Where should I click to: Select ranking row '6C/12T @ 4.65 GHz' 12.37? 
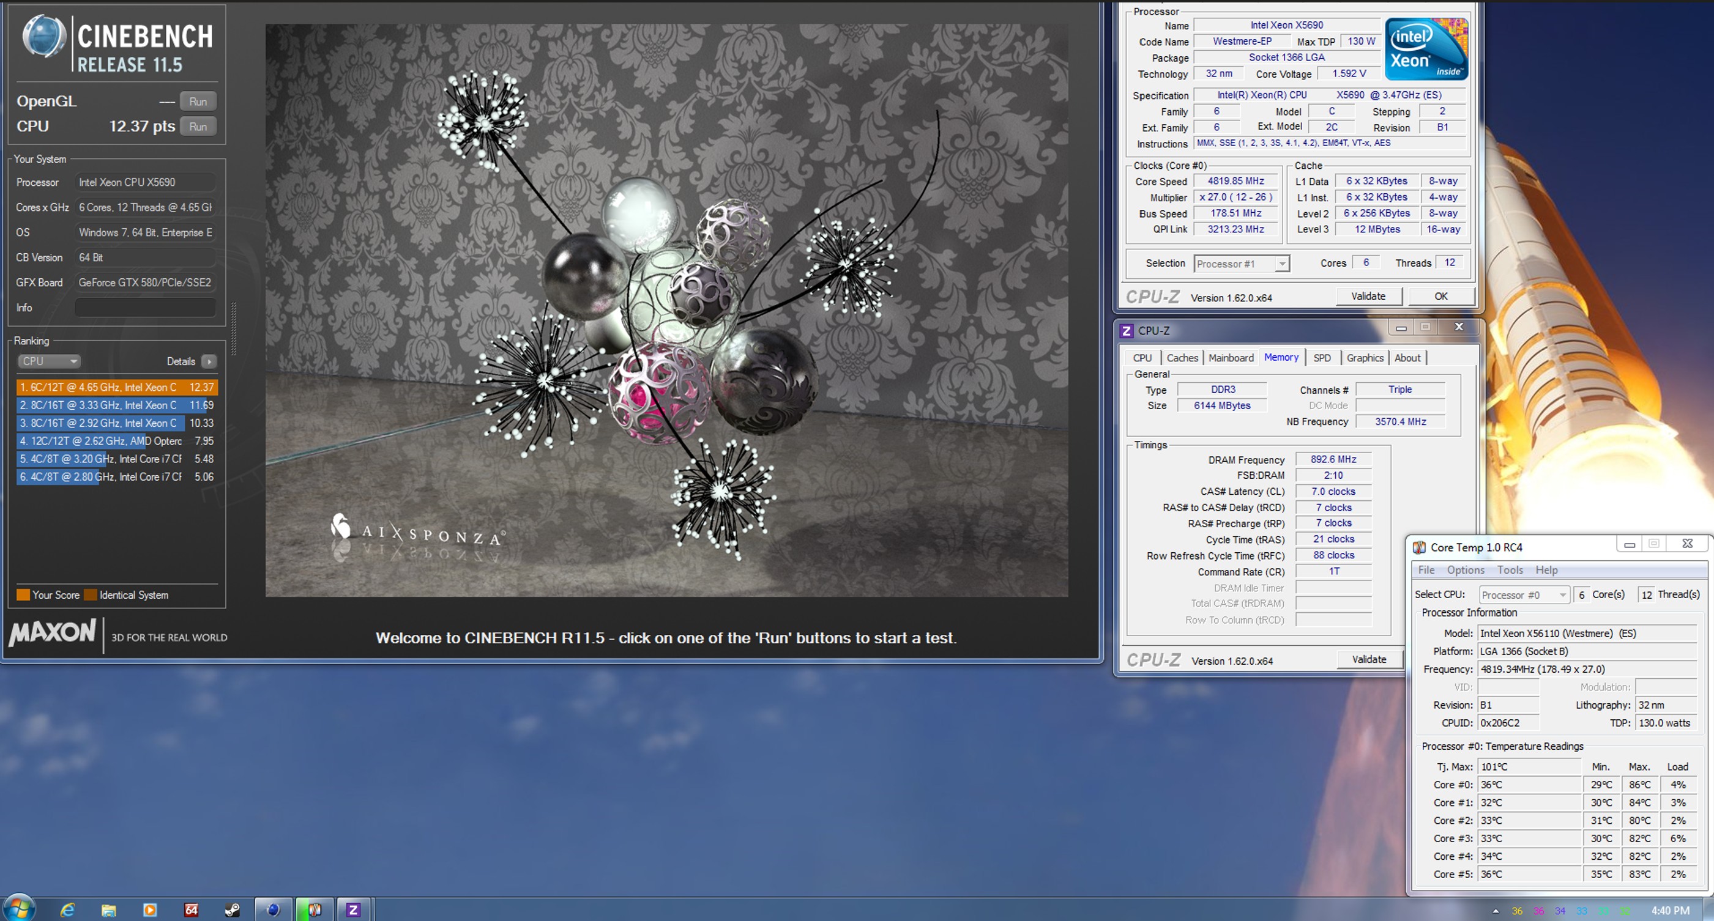117,387
